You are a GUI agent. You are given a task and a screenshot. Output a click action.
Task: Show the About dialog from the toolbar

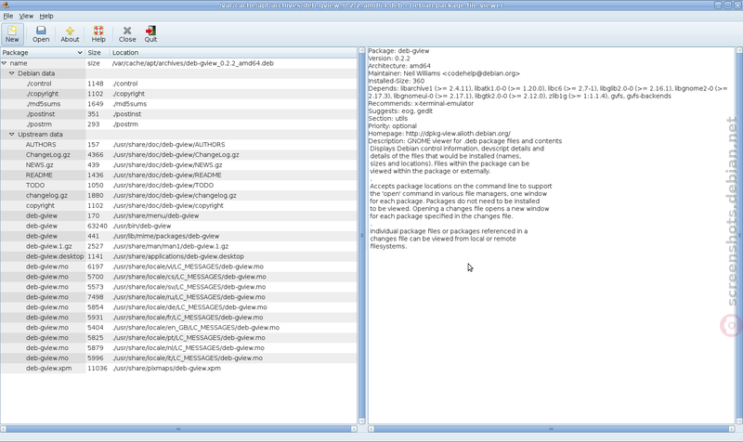(x=70, y=34)
